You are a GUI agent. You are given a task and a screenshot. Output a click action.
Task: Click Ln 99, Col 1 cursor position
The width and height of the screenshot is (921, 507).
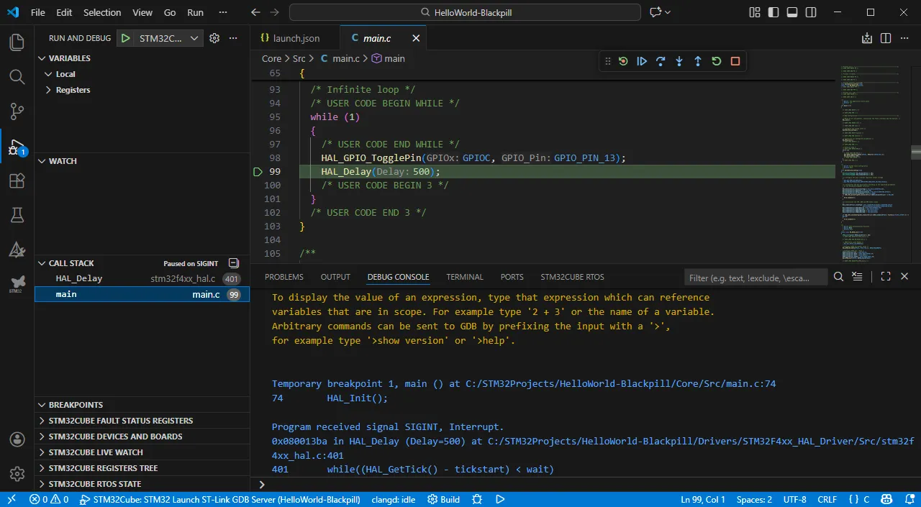click(703, 499)
